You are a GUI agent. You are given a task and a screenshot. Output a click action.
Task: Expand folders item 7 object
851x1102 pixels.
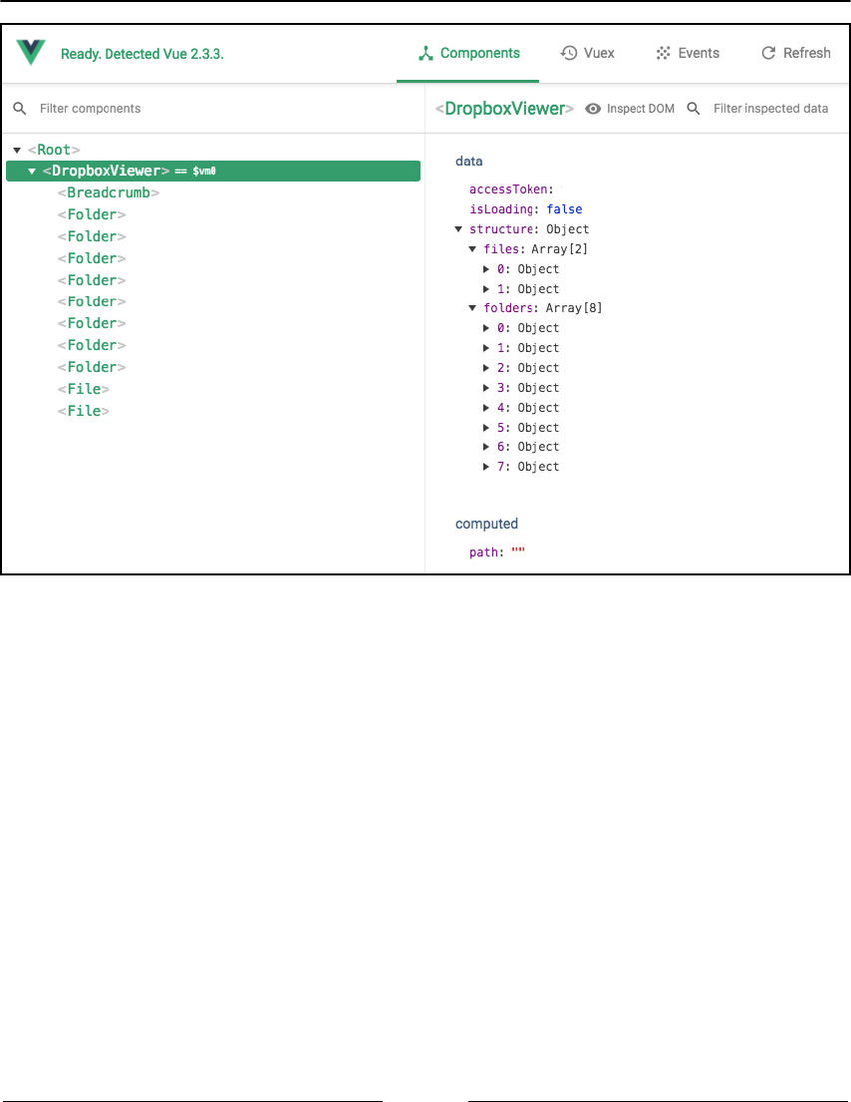(x=486, y=467)
